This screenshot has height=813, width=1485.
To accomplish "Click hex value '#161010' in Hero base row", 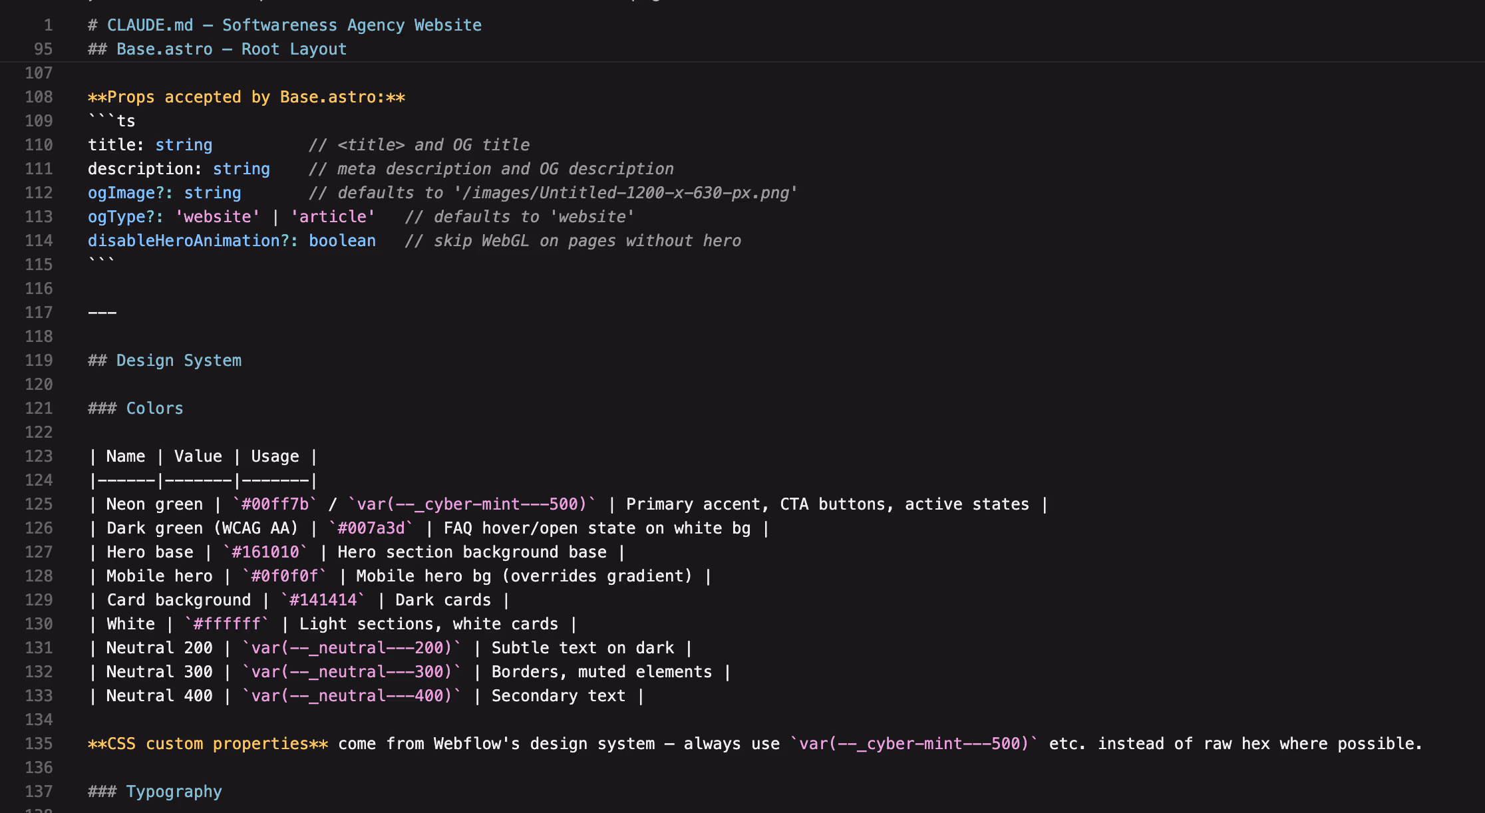I will pyautogui.click(x=265, y=552).
